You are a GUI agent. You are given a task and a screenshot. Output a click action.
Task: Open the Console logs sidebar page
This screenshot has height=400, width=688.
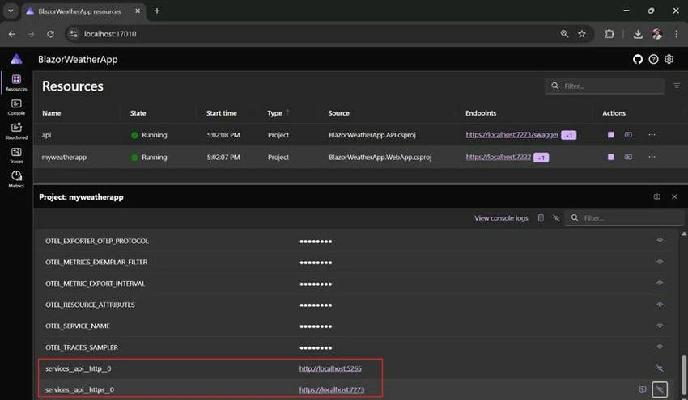point(16,107)
